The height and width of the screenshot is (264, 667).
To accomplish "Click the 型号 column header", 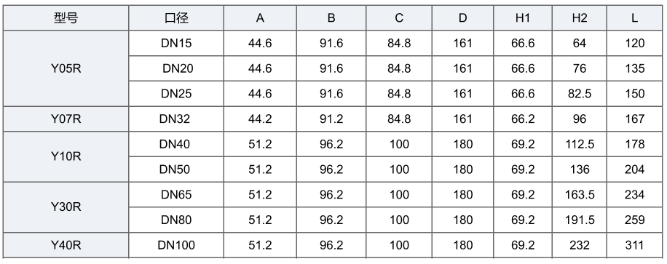I will pos(66,18).
